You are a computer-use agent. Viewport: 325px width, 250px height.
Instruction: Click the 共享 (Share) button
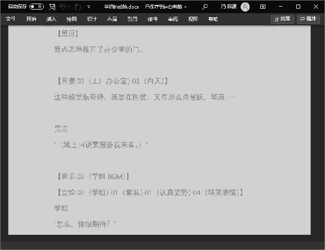pos(283,19)
